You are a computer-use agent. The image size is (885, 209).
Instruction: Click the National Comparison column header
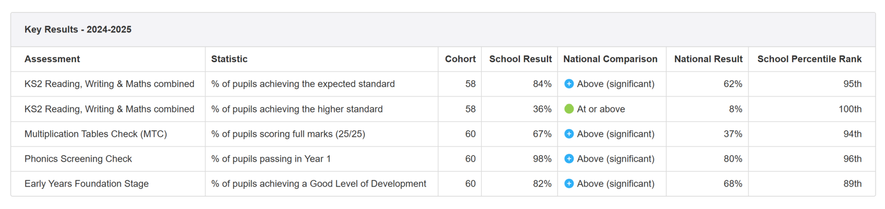click(610, 59)
